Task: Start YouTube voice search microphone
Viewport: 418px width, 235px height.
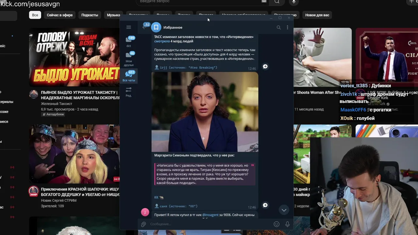Action: click(294, 2)
